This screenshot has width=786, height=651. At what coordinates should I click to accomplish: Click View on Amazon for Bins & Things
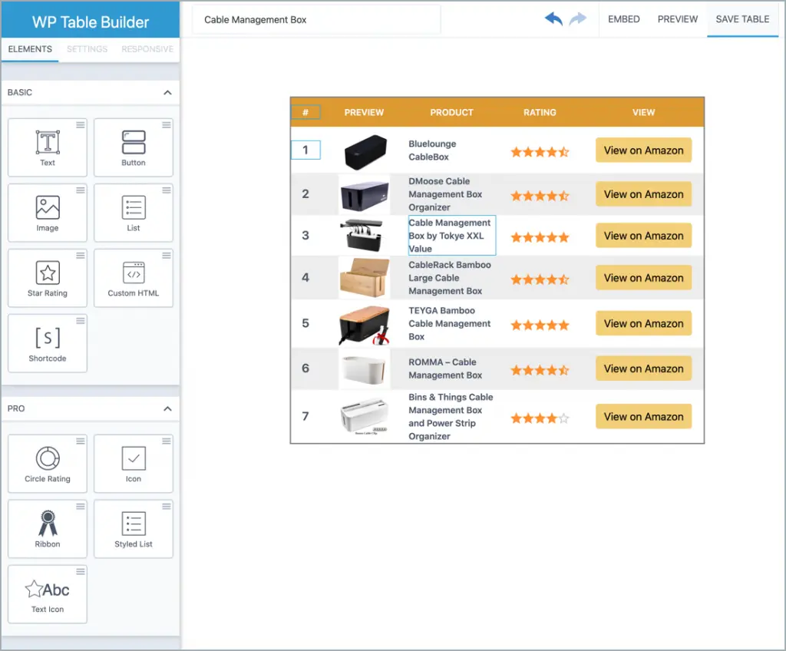644,417
